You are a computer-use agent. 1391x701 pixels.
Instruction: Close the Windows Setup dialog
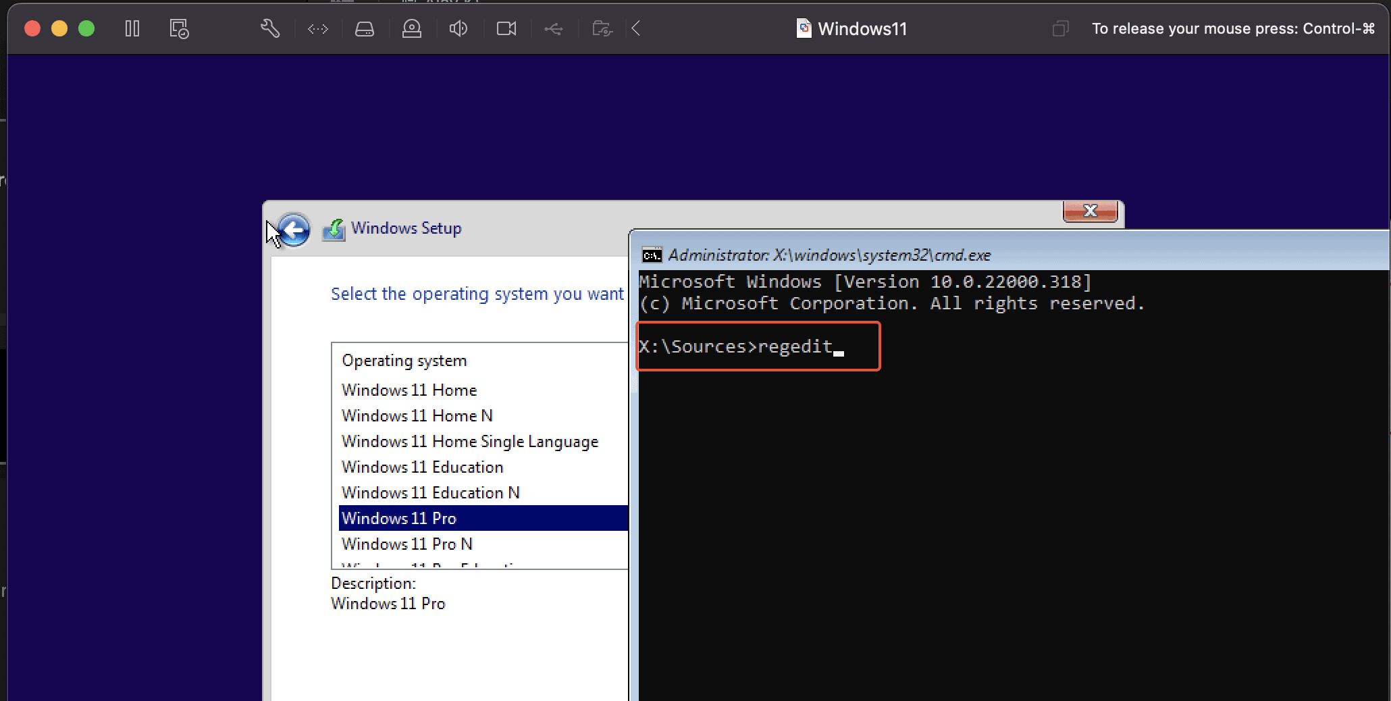[x=1090, y=211]
